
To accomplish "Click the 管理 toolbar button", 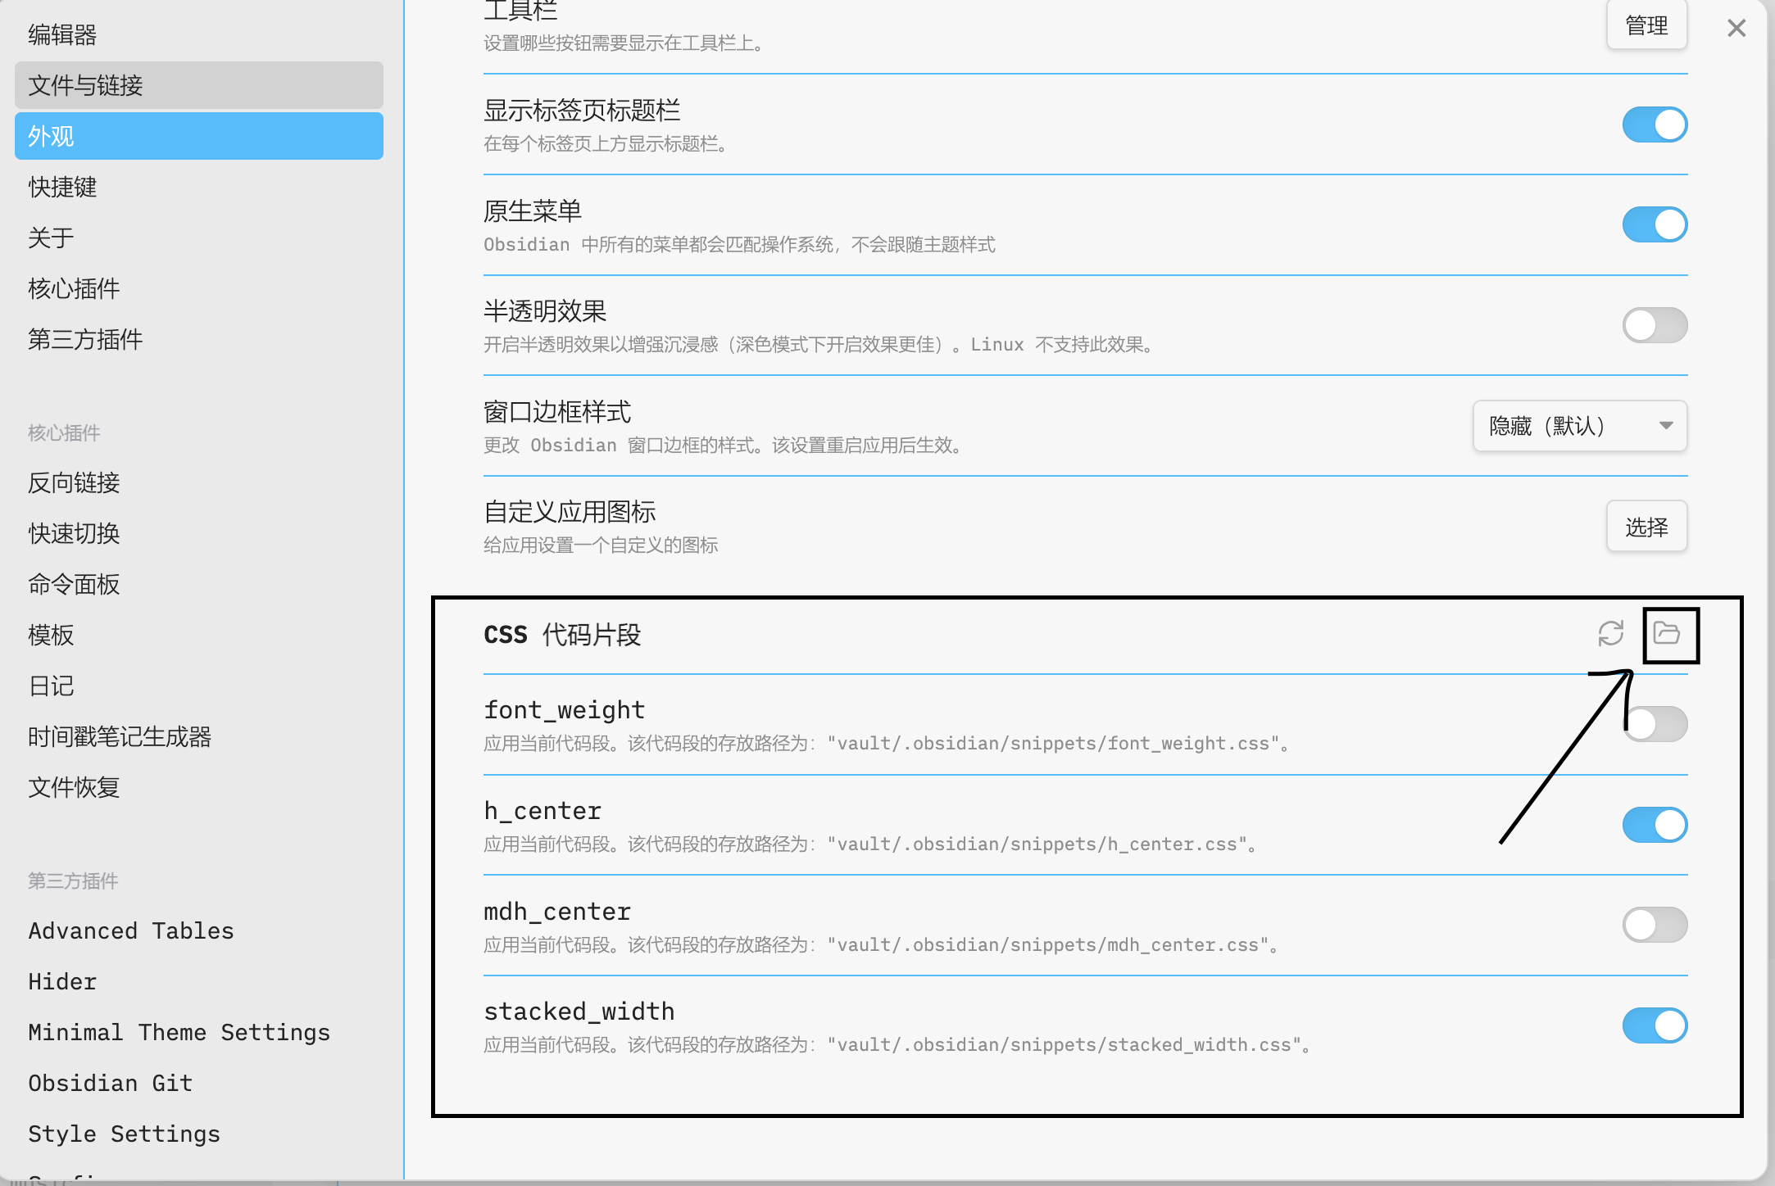I will (x=1646, y=26).
